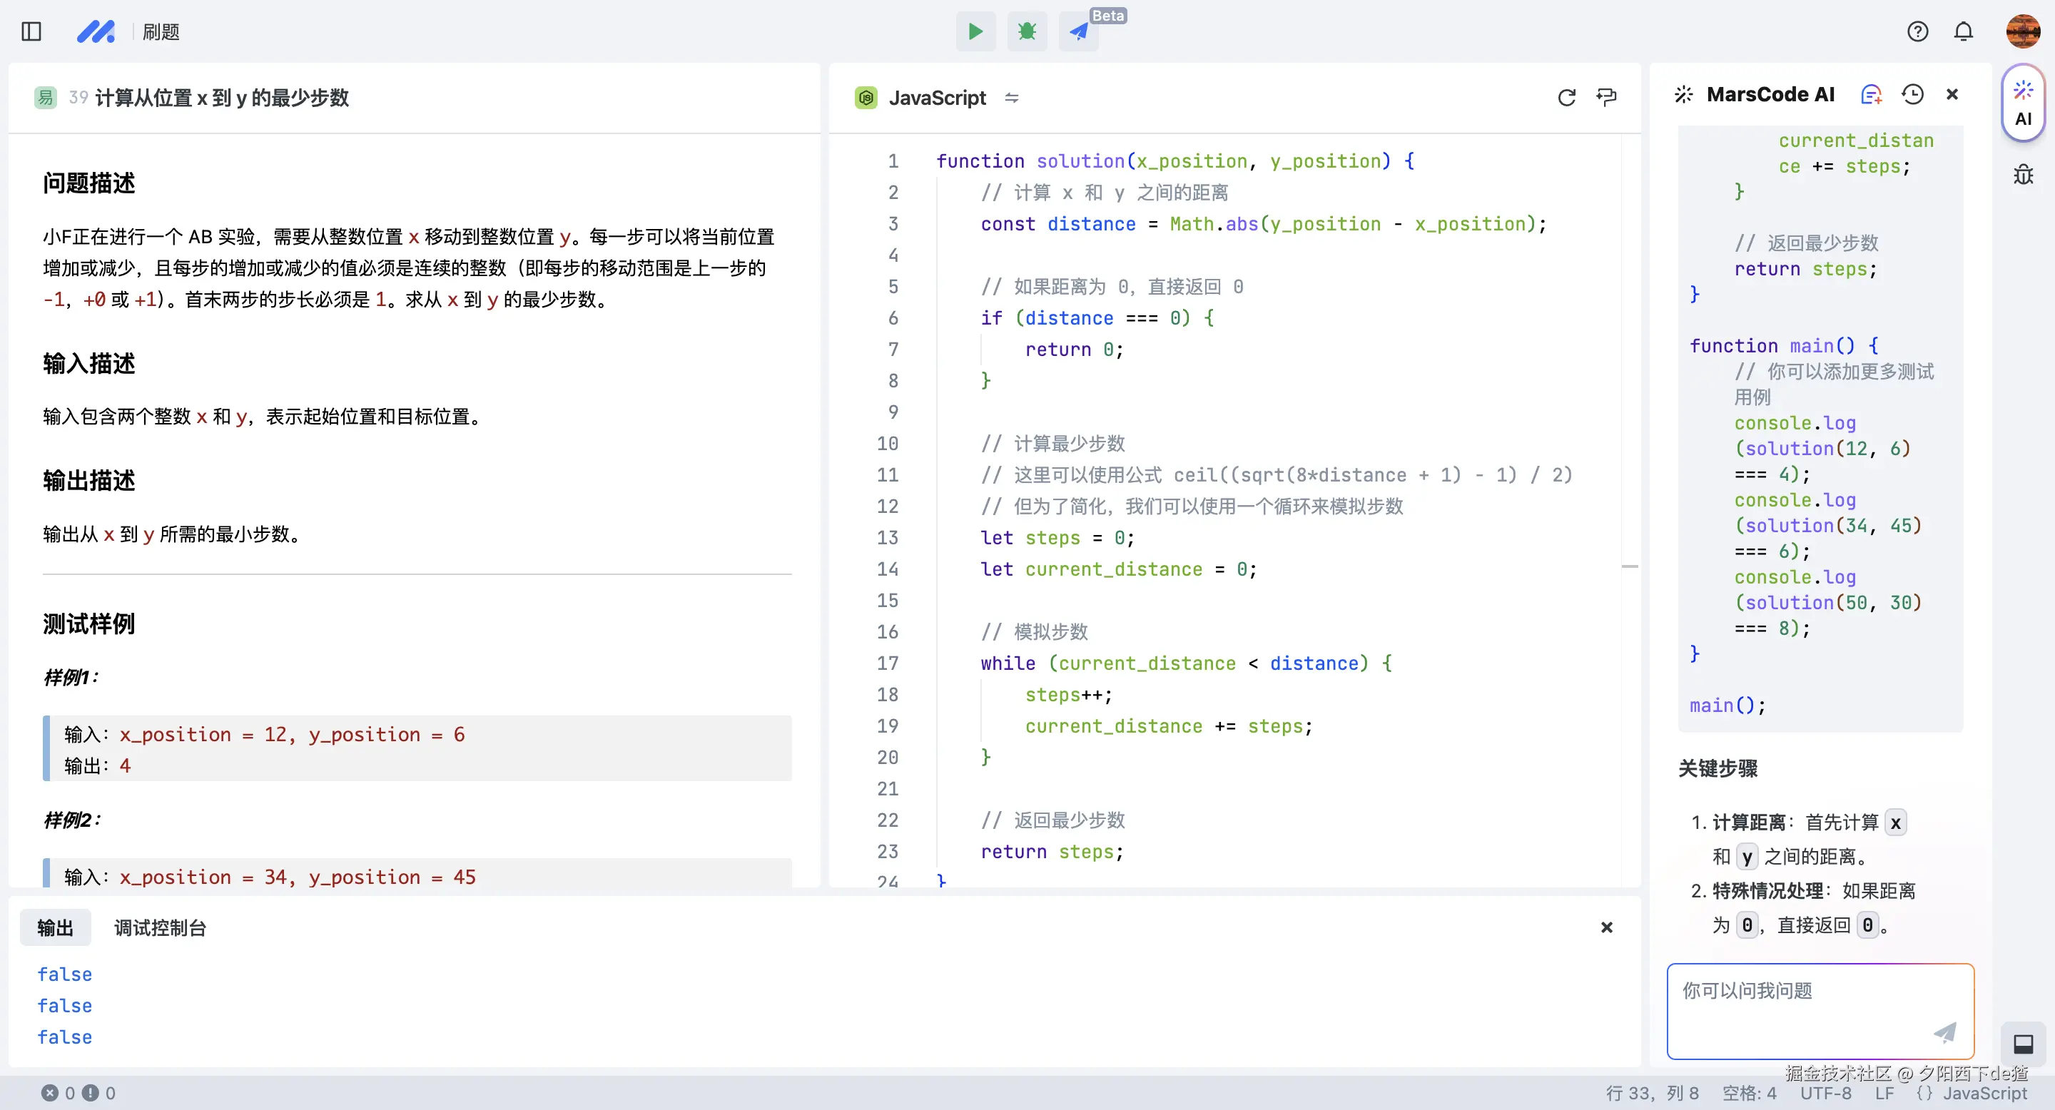The height and width of the screenshot is (1110, 2055).
Task: Open the notifications bell
Action: coord(1963,32)
